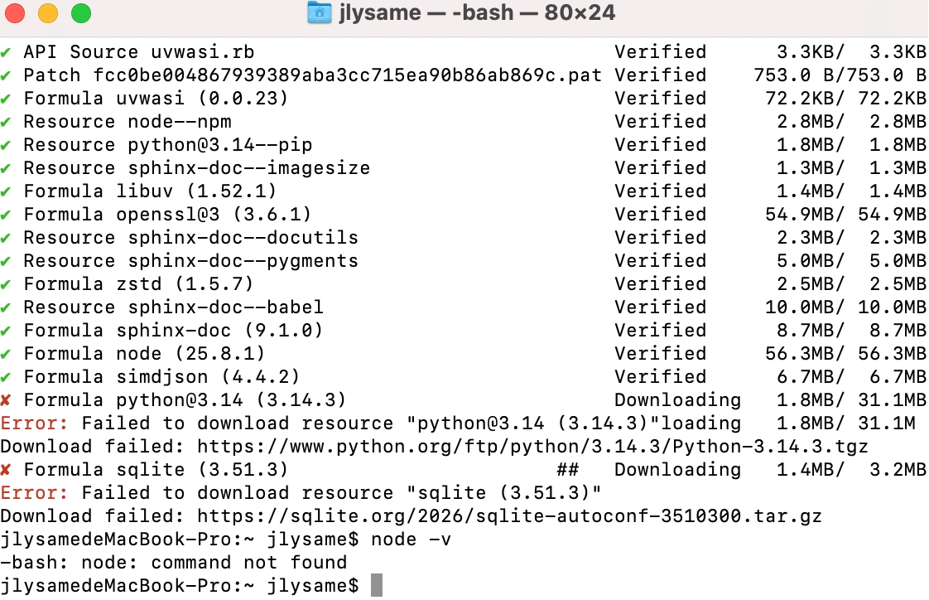The image size is (929, 600).
Task: Close the terminal window with red button
Action: [16, 13]
